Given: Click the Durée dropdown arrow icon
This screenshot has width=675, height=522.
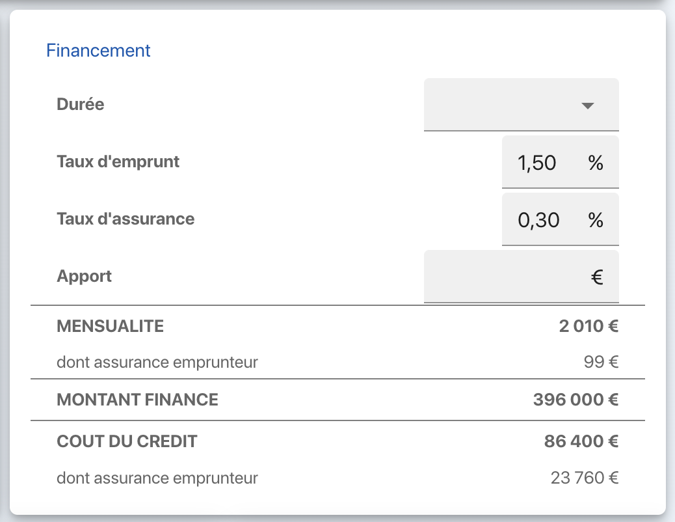Looking at the screenshot, I should coord(588,105).
